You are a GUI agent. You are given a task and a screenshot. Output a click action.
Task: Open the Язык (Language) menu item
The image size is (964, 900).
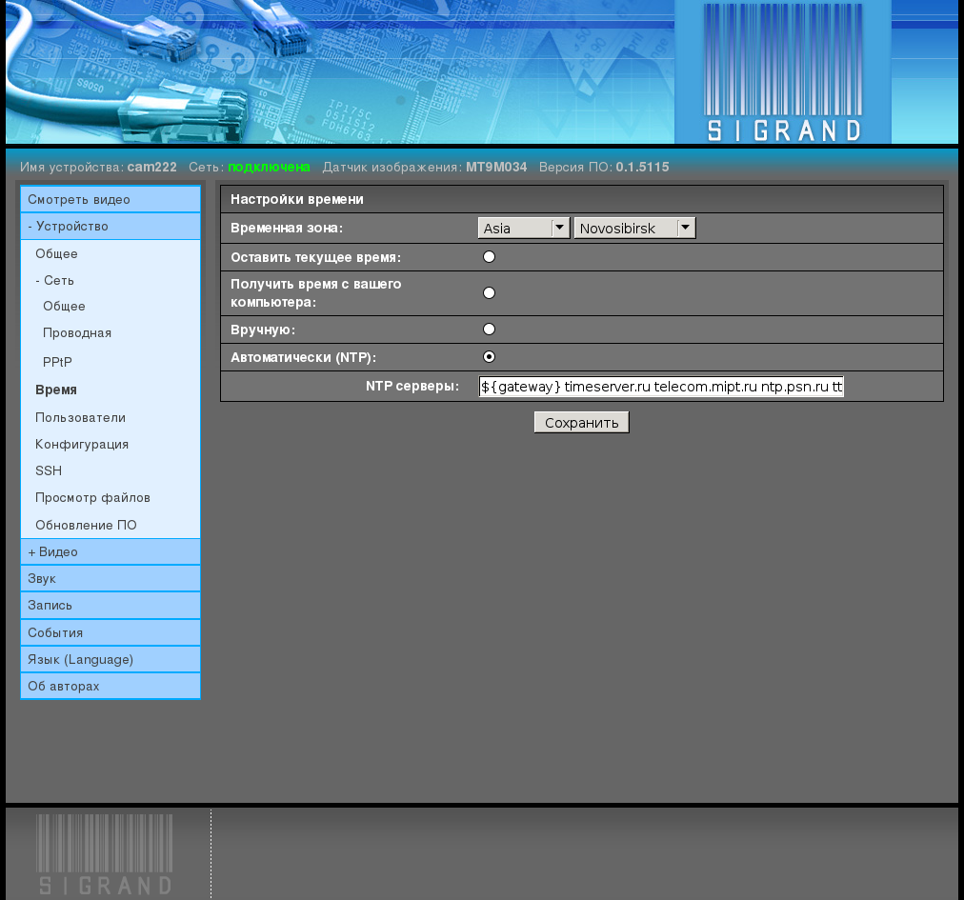(80, 660)
